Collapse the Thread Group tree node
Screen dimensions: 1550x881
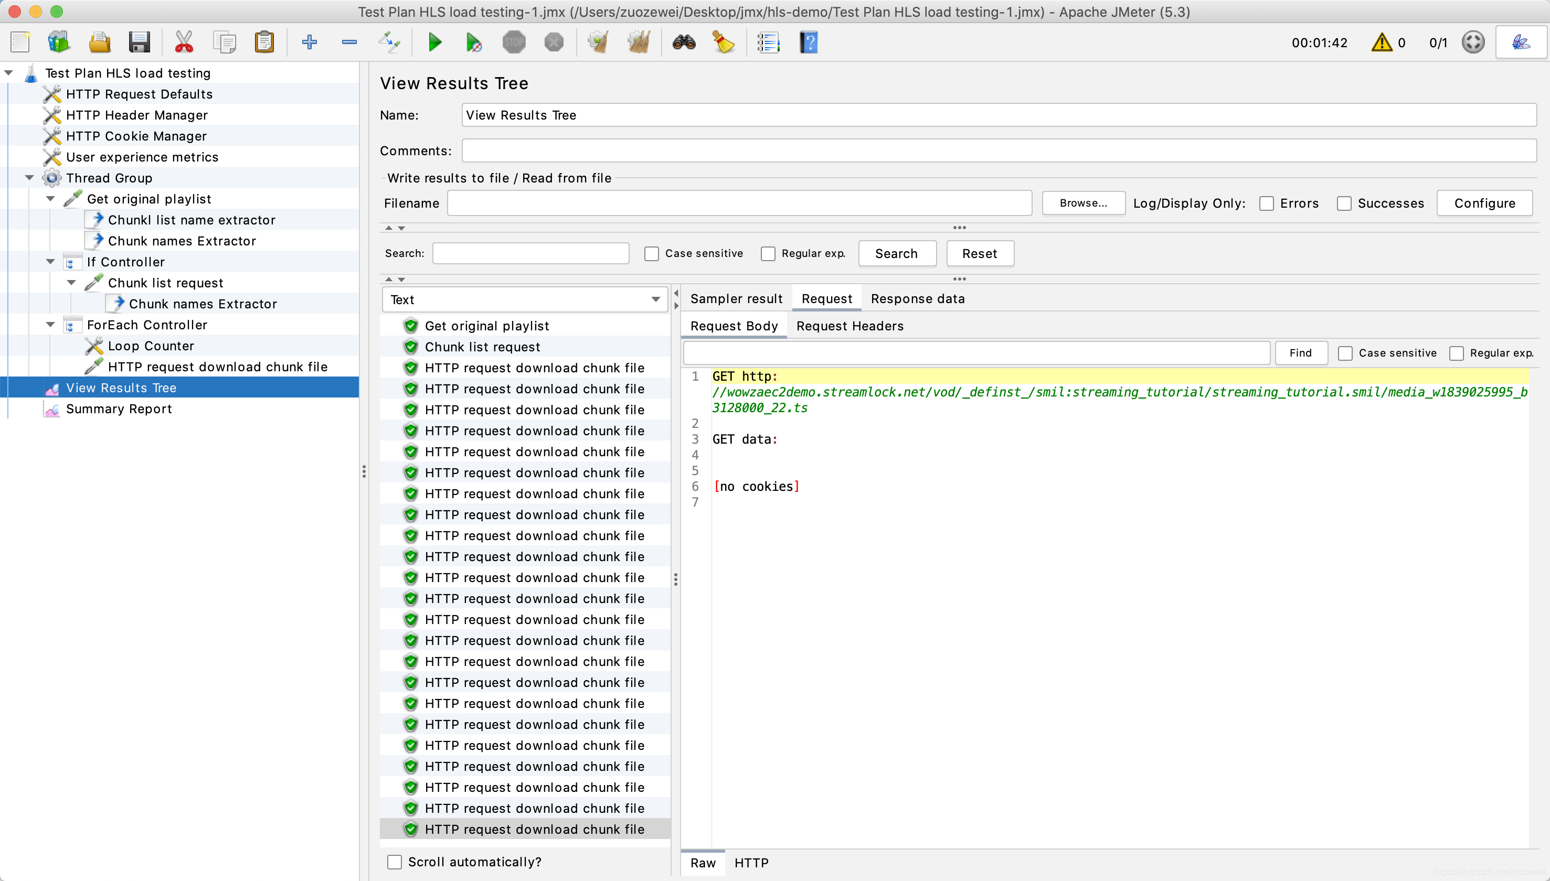tap(30, 178)
